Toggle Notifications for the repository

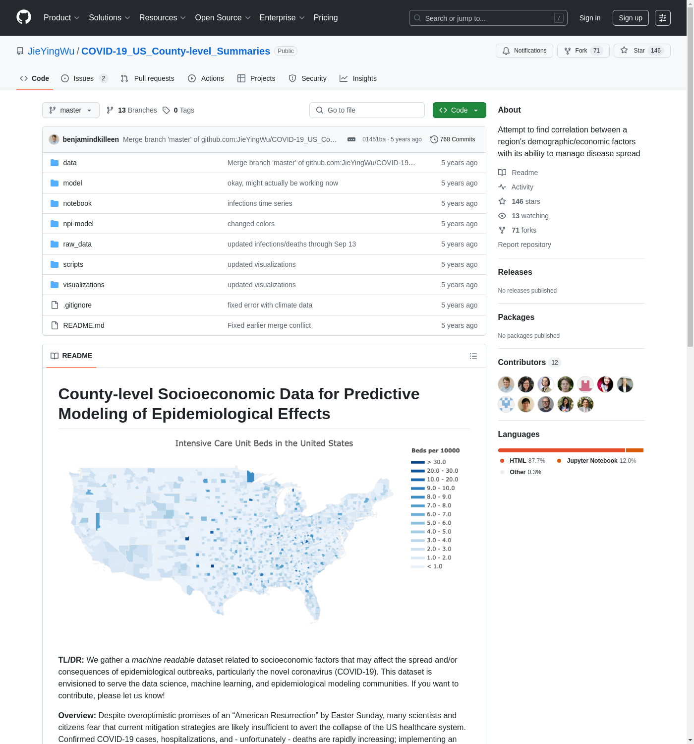(x=524, y=51)
